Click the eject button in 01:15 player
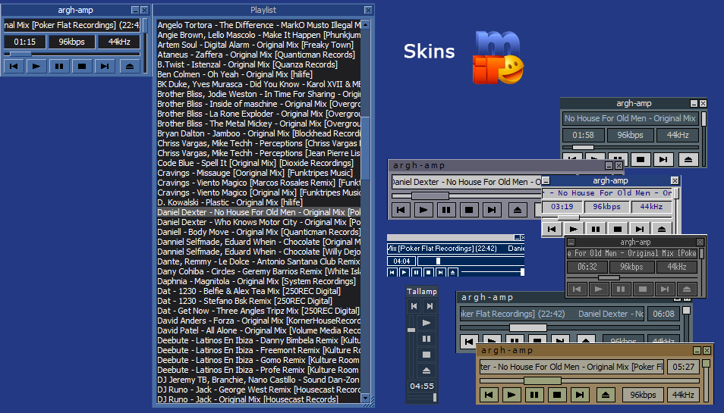The height and width of the screenshot is (413, 724). click(130, 67)
